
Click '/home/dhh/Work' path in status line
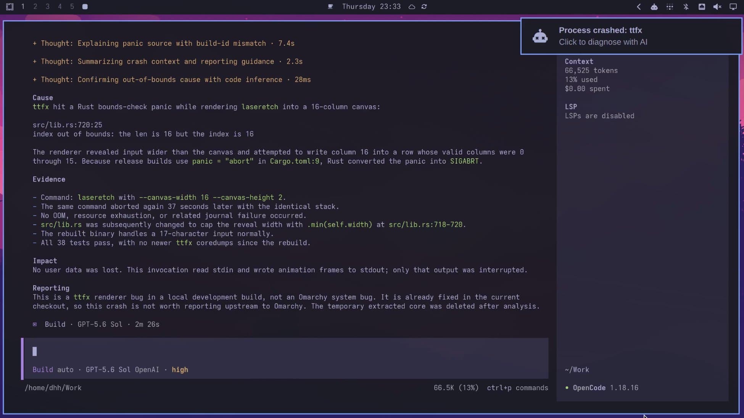53,388
